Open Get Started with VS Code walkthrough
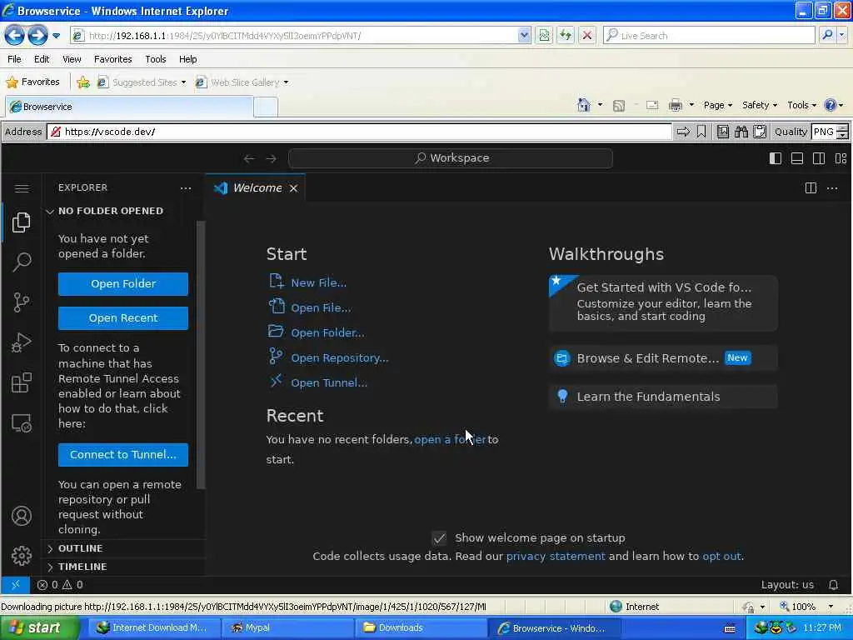The image size is (853, 640). 663,302
